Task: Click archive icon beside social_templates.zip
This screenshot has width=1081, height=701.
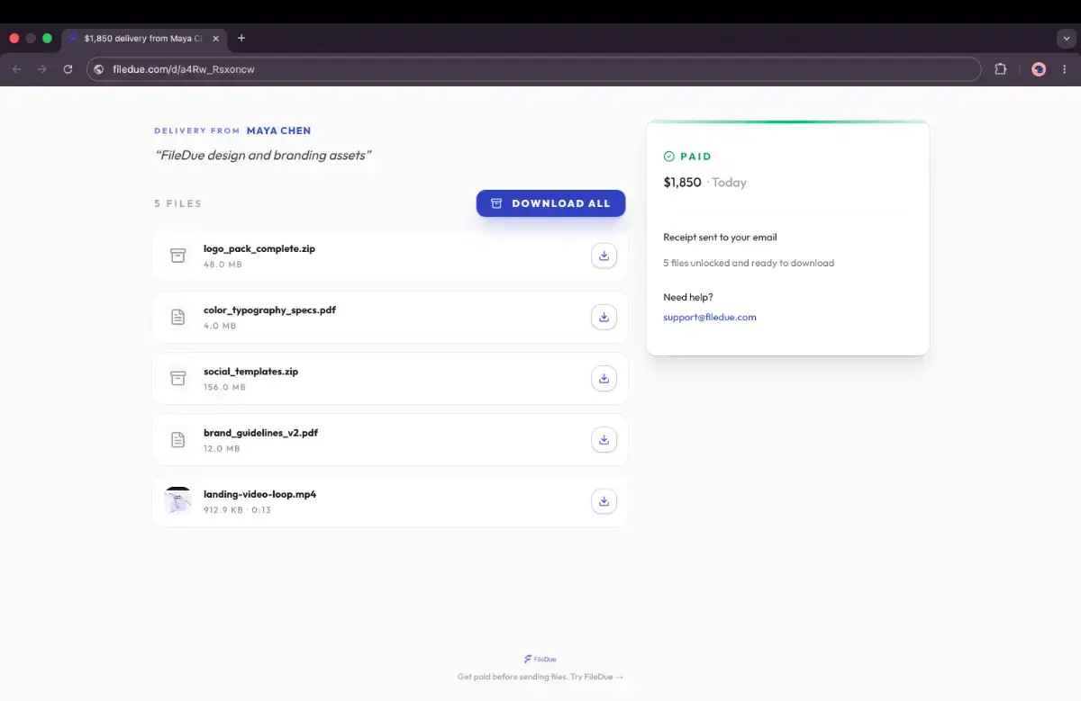Action: click(x=178, y=378)
